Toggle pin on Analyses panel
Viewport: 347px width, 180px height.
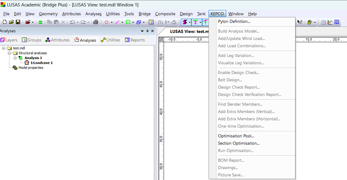147,31
